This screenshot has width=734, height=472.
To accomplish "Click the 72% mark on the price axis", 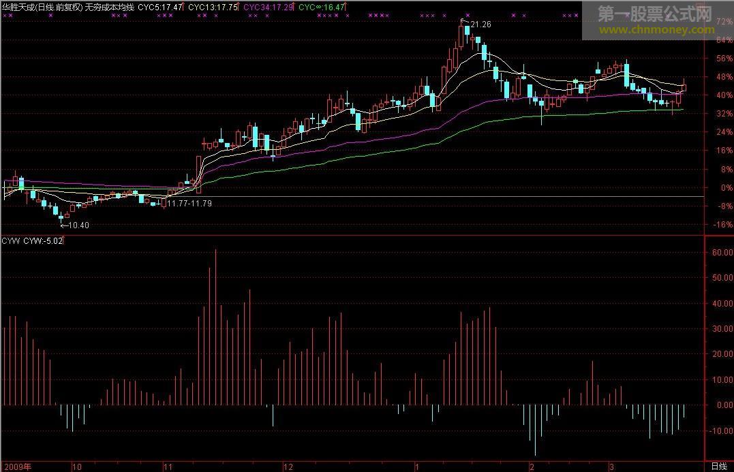I will pos(724,22).
